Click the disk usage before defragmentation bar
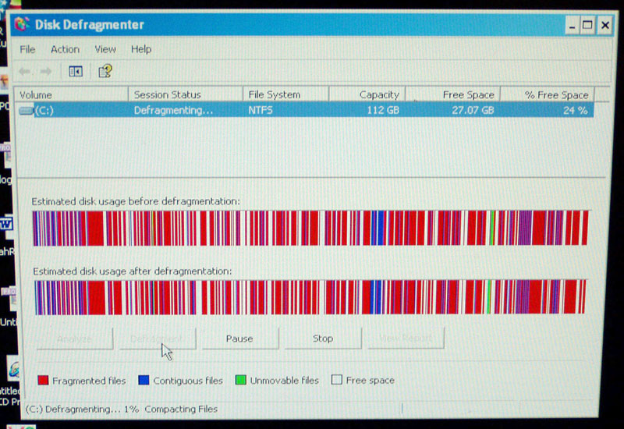 310,228
